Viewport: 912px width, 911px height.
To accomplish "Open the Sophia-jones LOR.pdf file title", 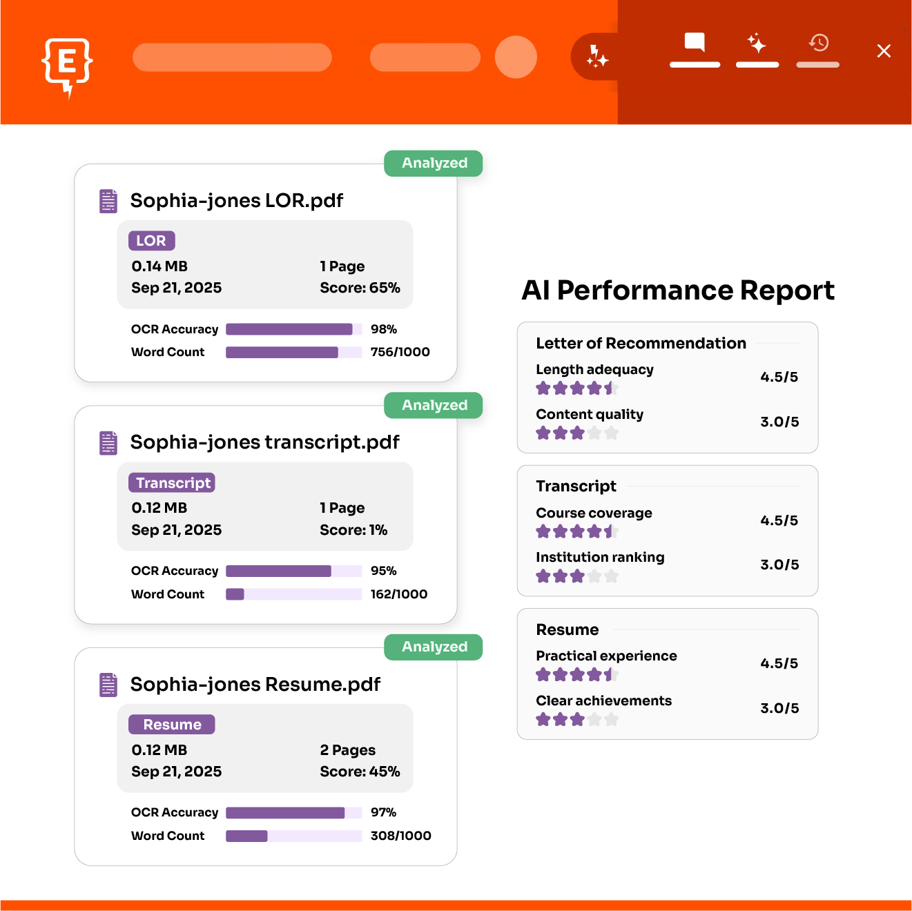I will [237, 201].
